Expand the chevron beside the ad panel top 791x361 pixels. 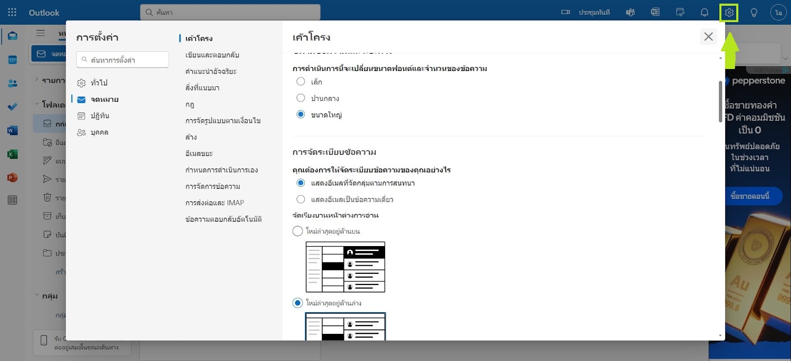pyautogui.click(x=785, y=58)
